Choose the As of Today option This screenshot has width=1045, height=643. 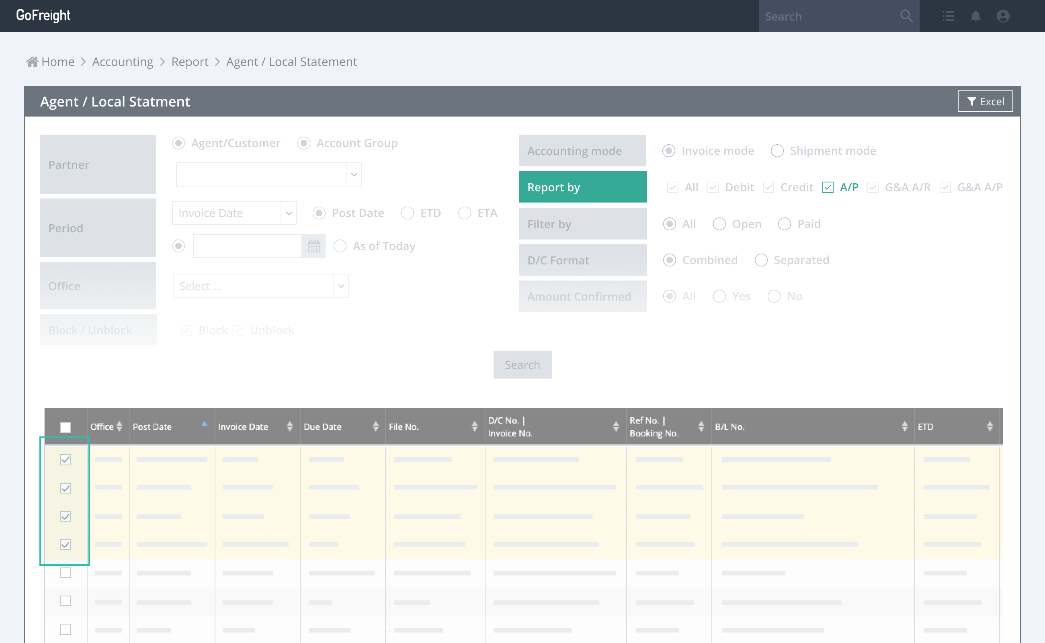[x=339, y=246]
